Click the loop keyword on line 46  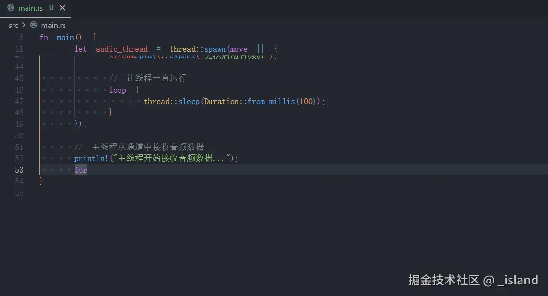pos(117,90)
